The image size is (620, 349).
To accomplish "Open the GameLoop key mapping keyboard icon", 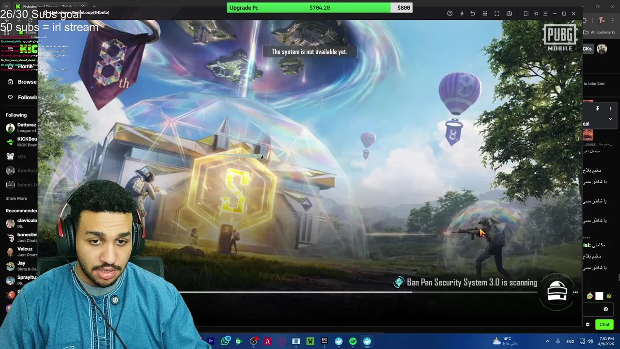I will [485, 14].
